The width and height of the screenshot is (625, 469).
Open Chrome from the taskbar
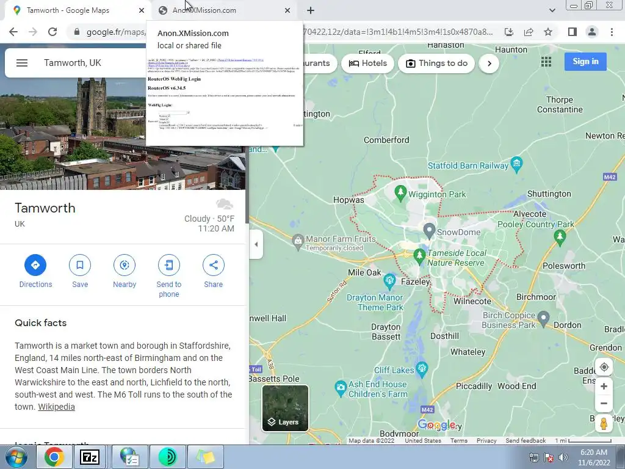click(54, 457)
